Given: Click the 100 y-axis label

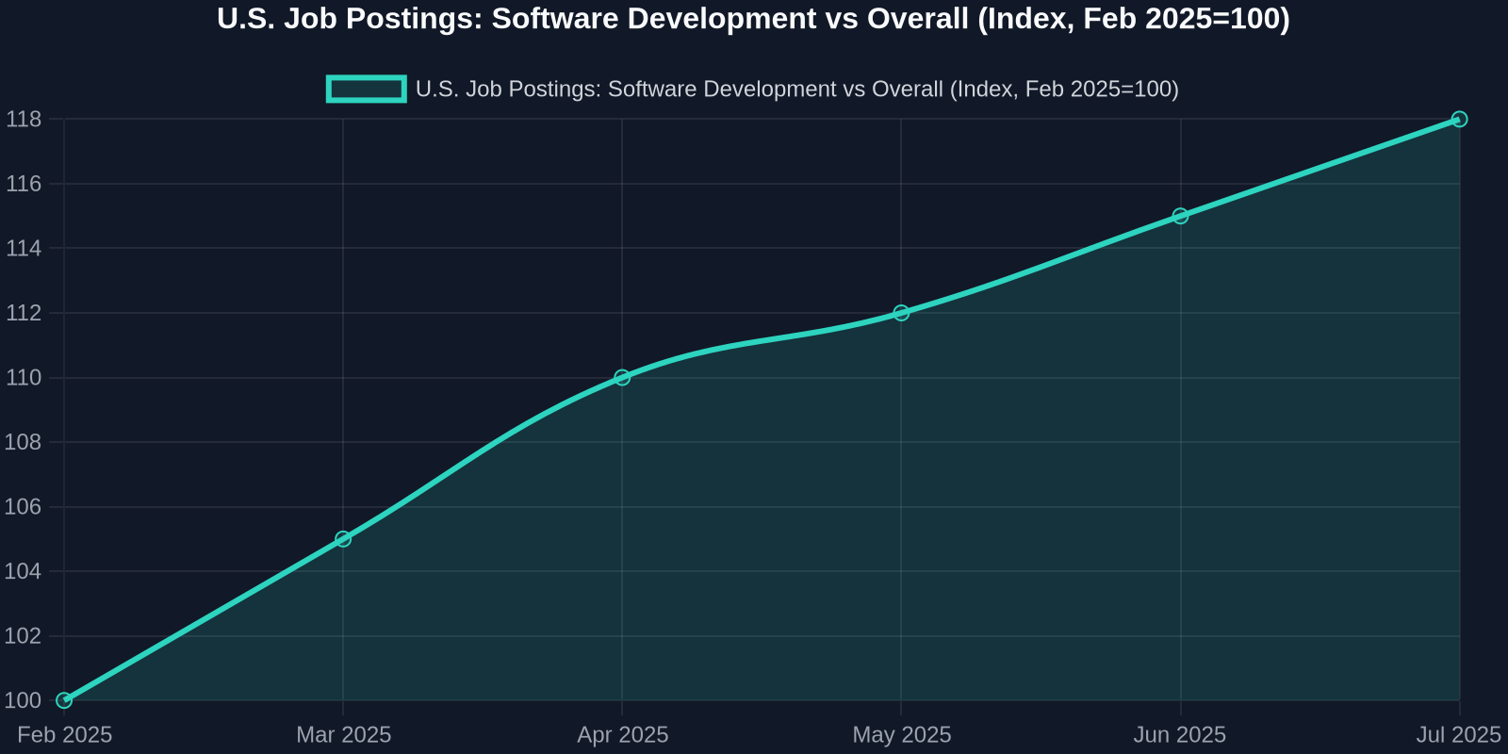Looking at the screenshot, I should point(24,700).
